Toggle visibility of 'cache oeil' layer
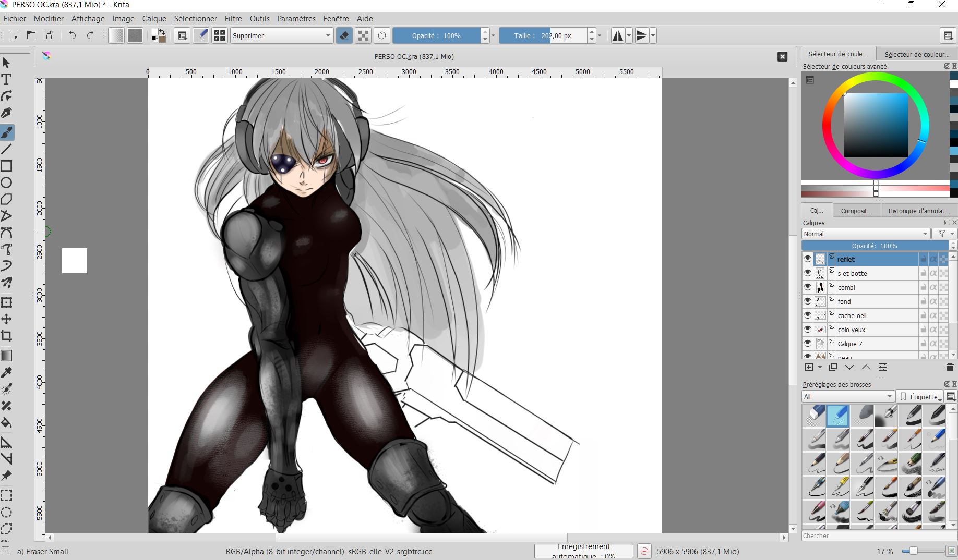 coord(808,315)
